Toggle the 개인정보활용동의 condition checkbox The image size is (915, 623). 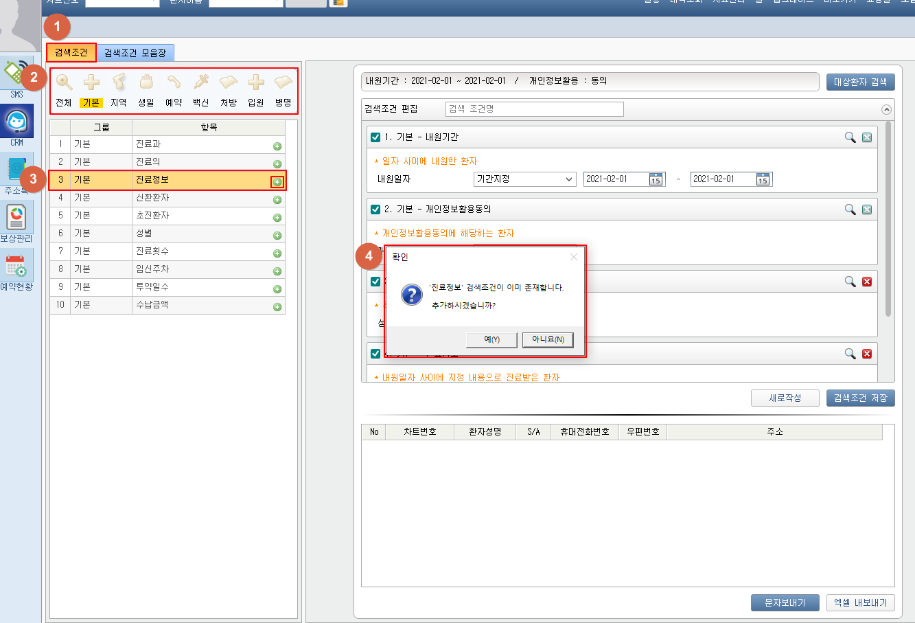[x=375, y=209]
